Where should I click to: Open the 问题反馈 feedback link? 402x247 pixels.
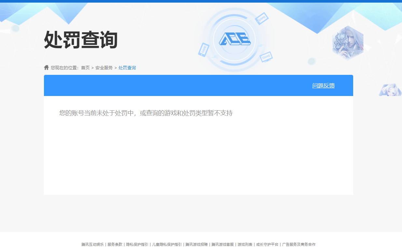[324, 85]
